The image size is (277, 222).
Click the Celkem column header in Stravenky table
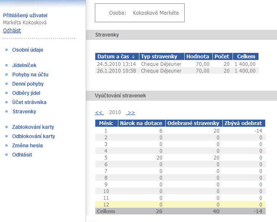pos(246,57)
